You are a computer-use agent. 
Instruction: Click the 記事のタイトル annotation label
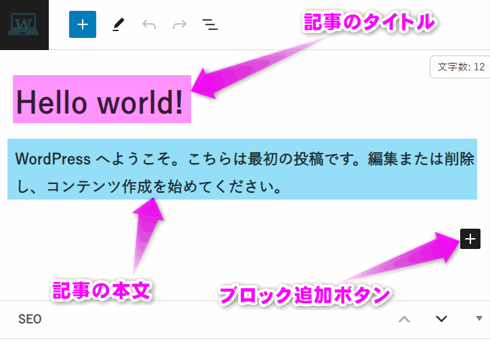point(368,23)
